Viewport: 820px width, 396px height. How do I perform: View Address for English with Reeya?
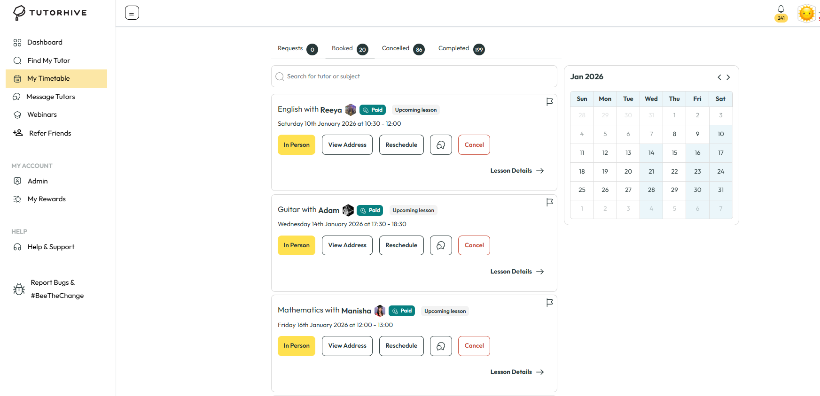point(347,145)
